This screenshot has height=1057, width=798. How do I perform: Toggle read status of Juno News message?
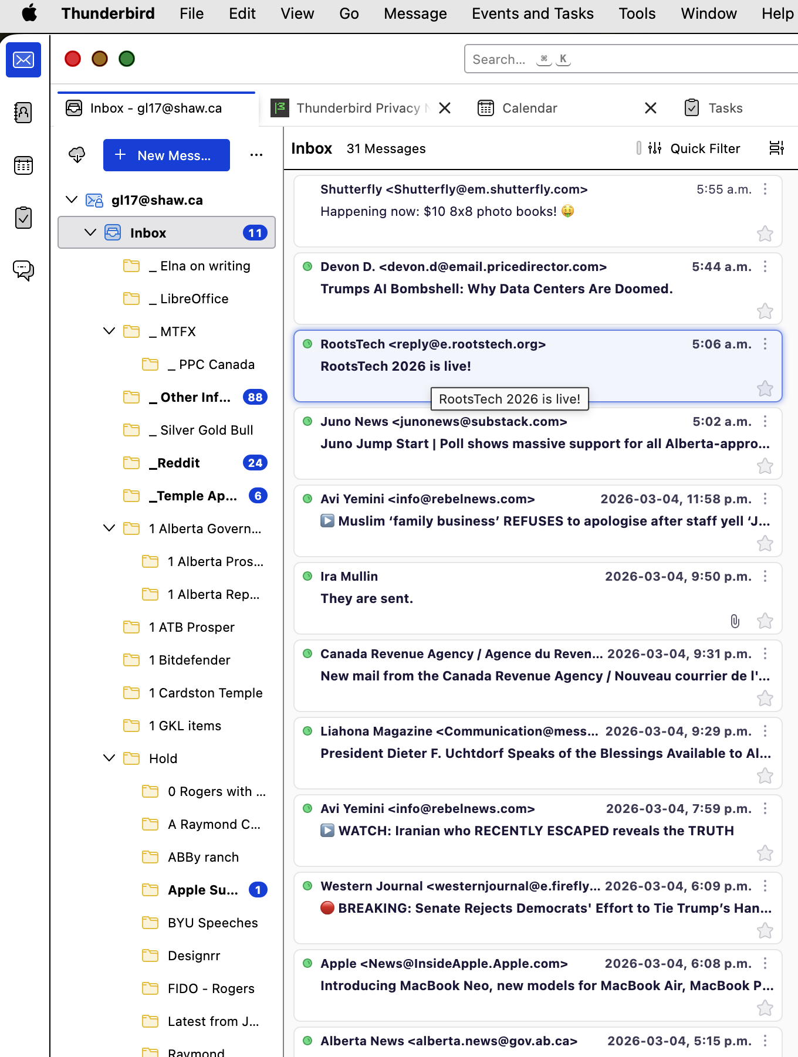[x=307, y=421]
